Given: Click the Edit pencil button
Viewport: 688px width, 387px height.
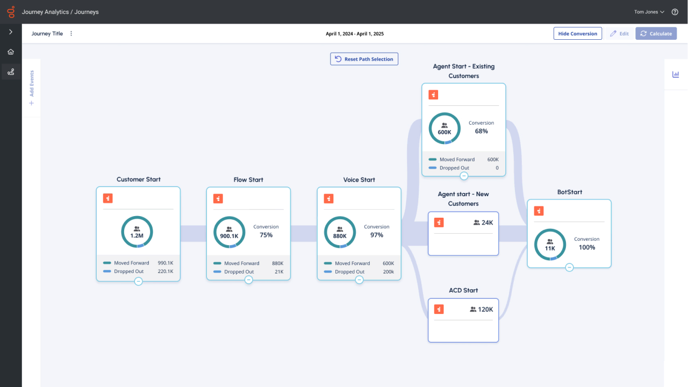Looking at the screenshot, I should pyautogui.click(x=619, y=33).
